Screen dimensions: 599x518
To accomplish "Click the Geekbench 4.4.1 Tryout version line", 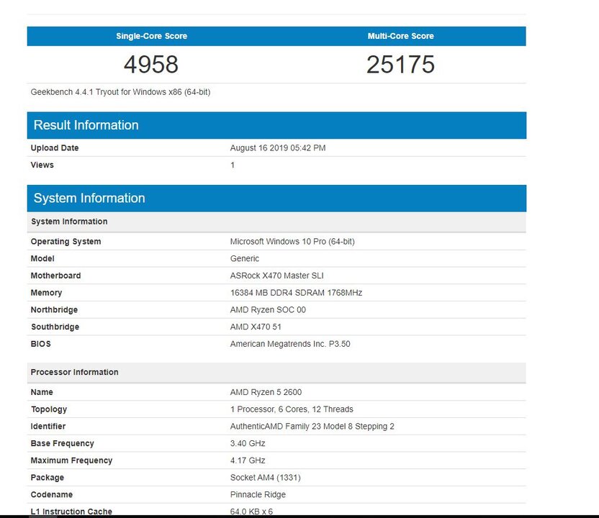I will [120, 92].
